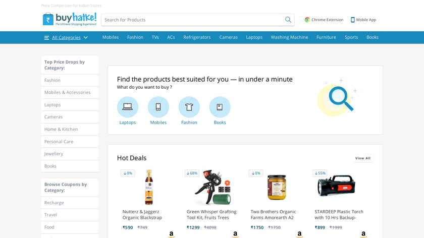Select the Books category circle icon

pos(220,107)
